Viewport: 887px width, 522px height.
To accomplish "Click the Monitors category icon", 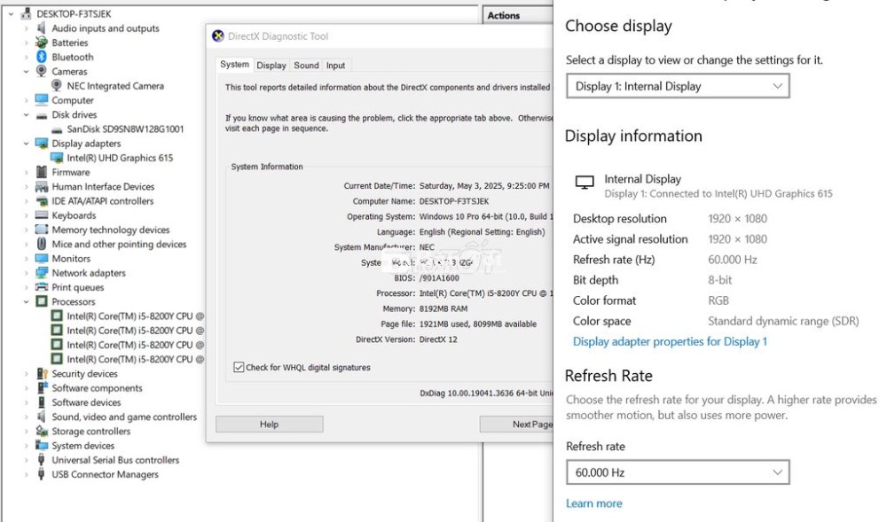I will pos(42,258).
